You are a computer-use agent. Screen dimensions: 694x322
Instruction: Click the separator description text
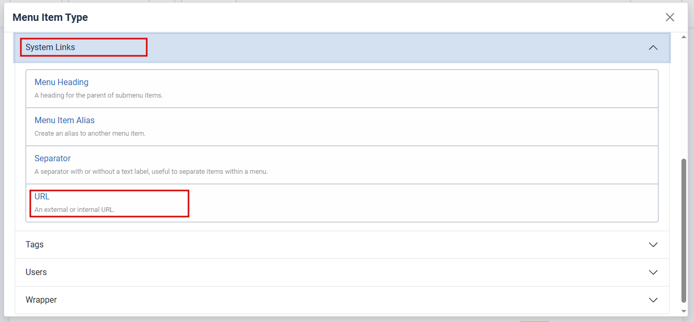pos(151,172)
